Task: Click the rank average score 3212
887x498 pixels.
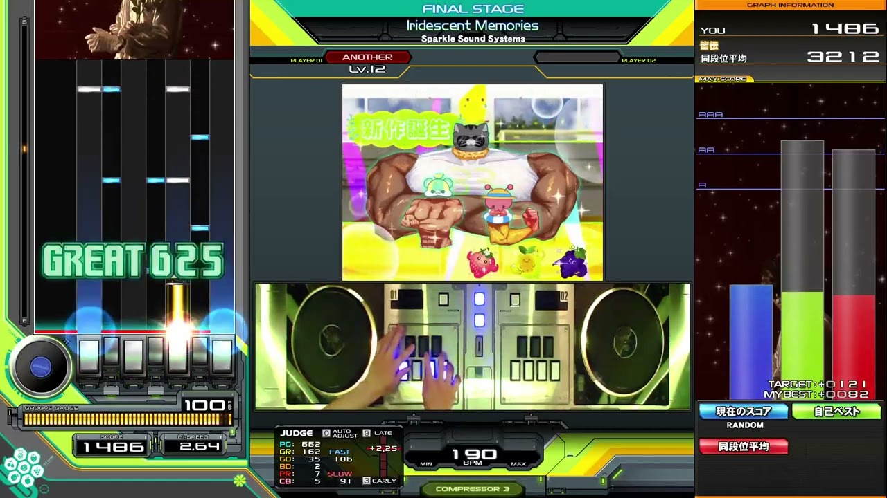Action: (843, 57)
